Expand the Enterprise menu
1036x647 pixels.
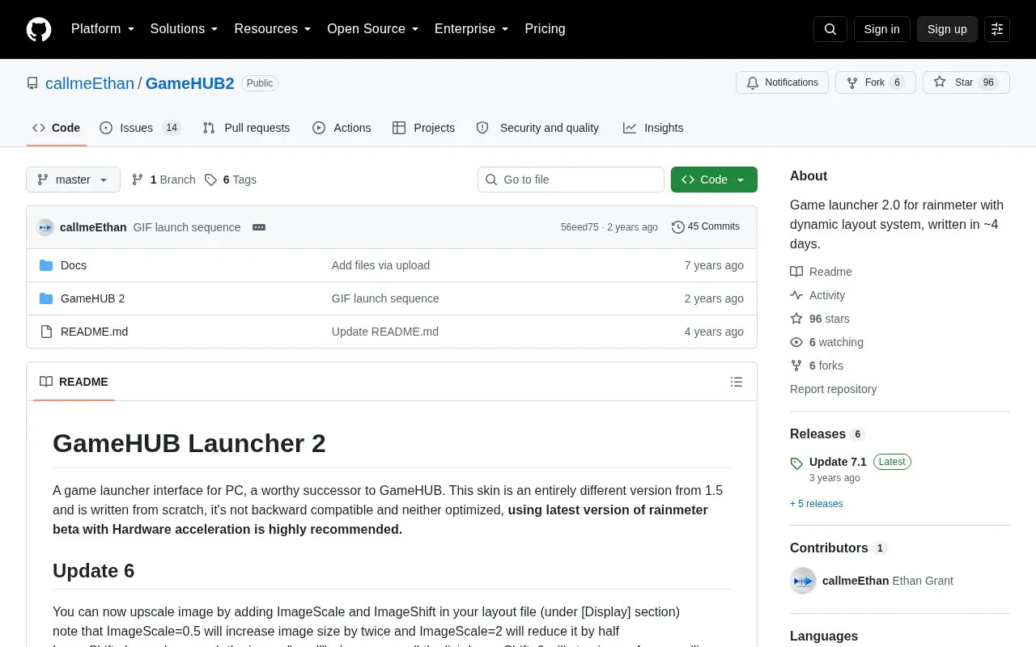click(472, 29)
